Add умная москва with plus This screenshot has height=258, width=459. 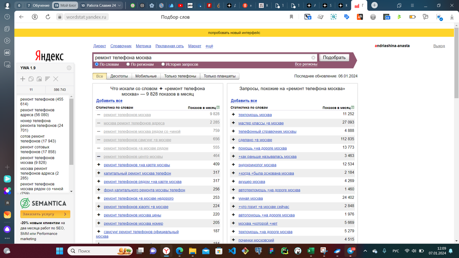233,198
